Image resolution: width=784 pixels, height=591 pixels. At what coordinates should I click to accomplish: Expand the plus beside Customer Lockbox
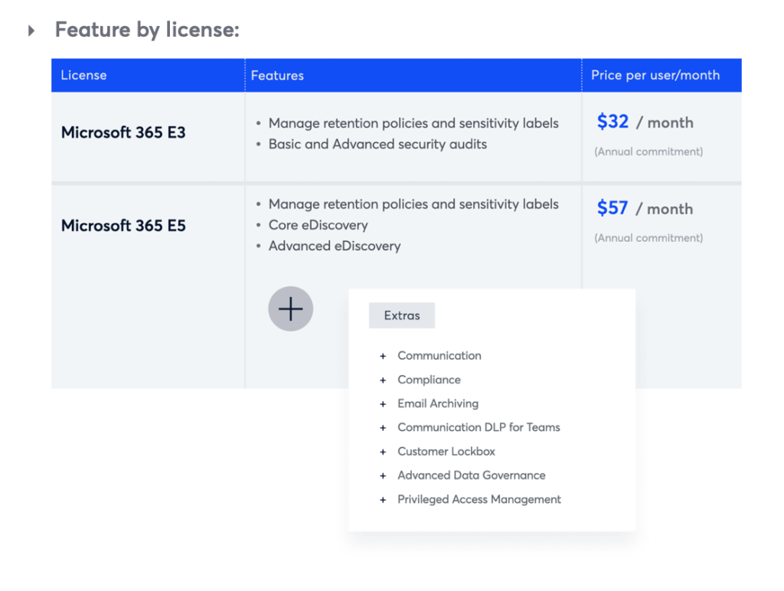click(383, 452)
